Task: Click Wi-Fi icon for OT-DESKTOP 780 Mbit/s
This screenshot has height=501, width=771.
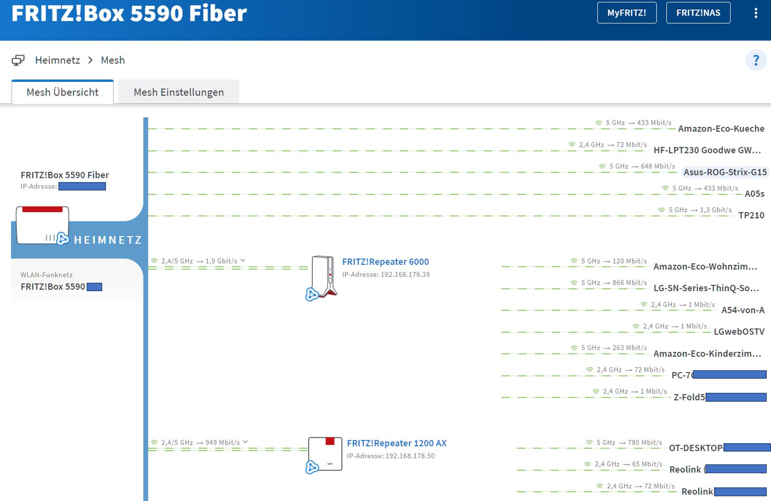Action: 589,442
